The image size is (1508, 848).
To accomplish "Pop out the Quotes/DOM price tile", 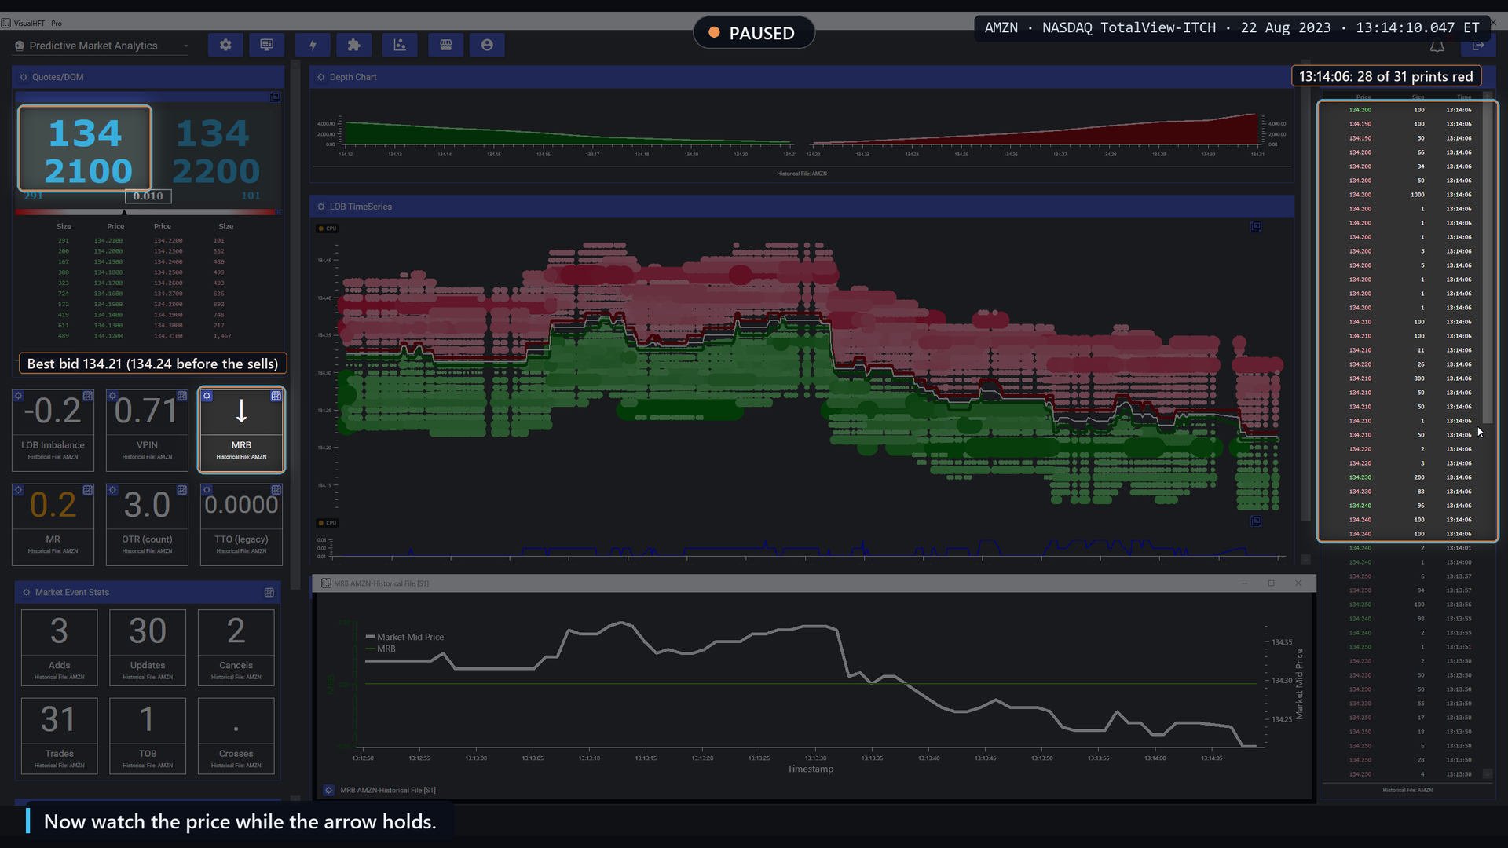I will [275, 97].
